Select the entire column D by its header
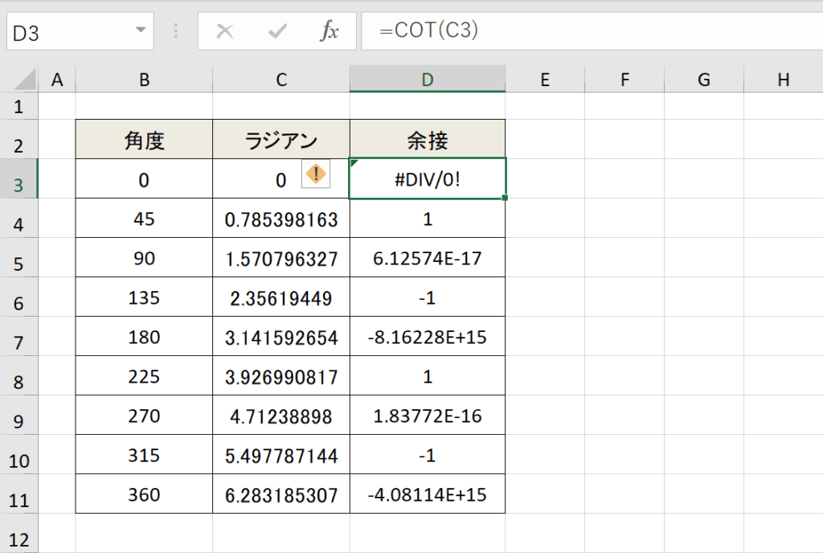 (x=427, y=80)
